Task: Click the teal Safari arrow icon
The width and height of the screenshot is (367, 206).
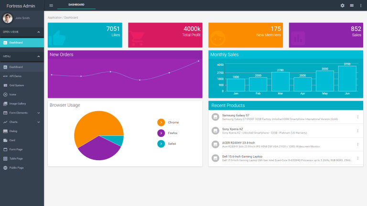Action: click(x=161, y=144)
